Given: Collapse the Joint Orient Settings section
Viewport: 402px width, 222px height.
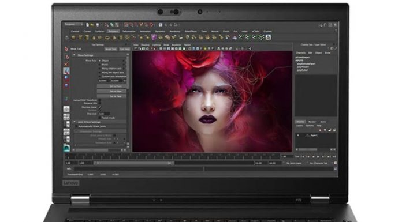Looking at the screenshot, I should (75, 122).
